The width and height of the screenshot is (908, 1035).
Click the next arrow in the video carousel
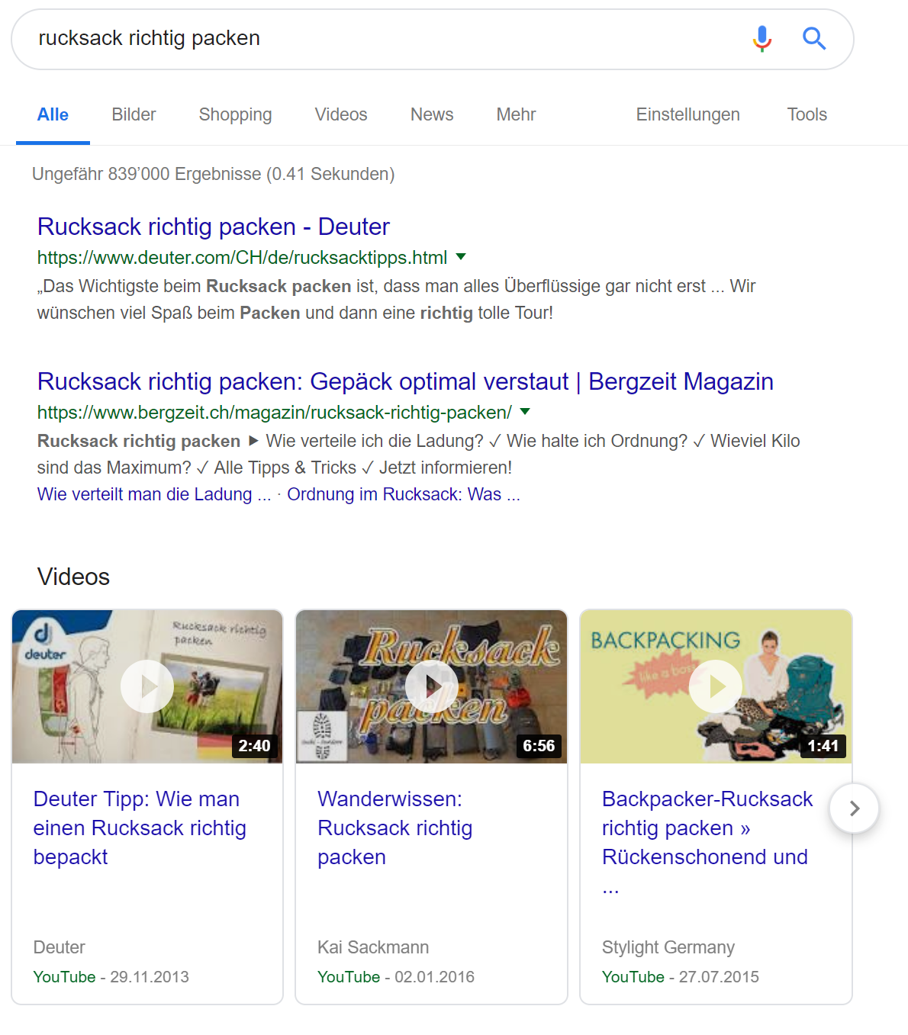[855, 808]
